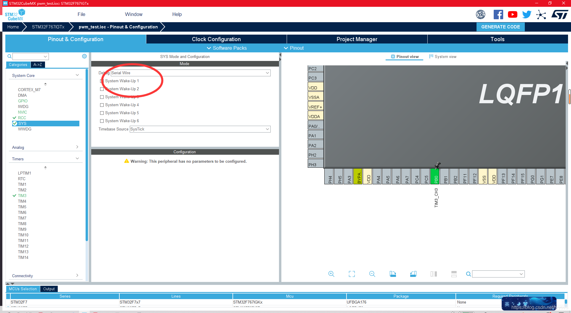Select RCC in System Core list

[22, 118]
